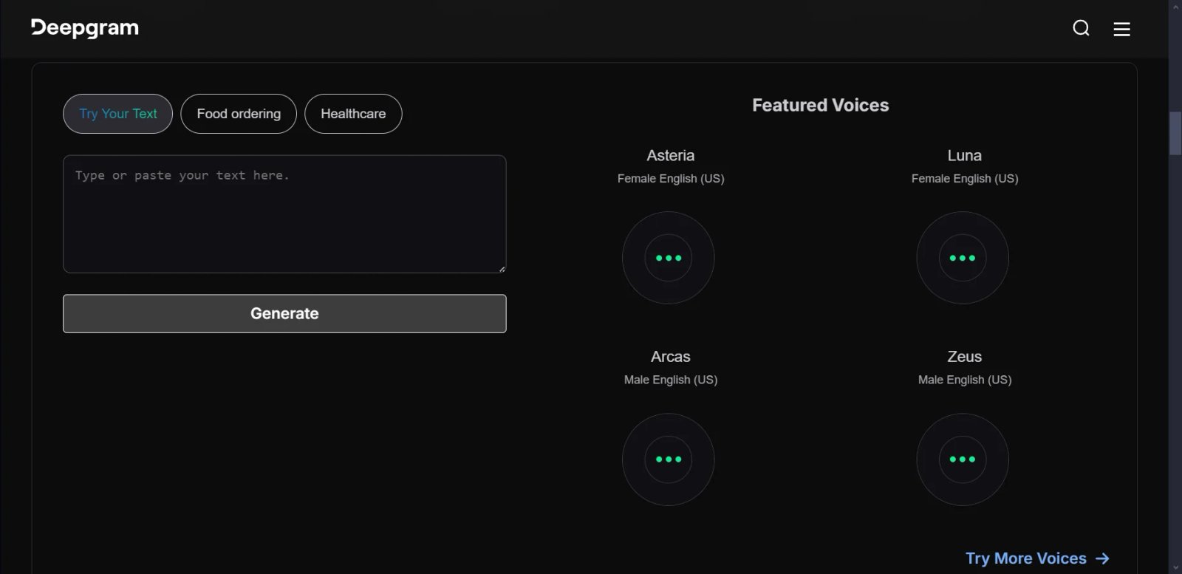Play the Zeus voice sample
The image size is (1182, 574).
click(x=963, y=459)
